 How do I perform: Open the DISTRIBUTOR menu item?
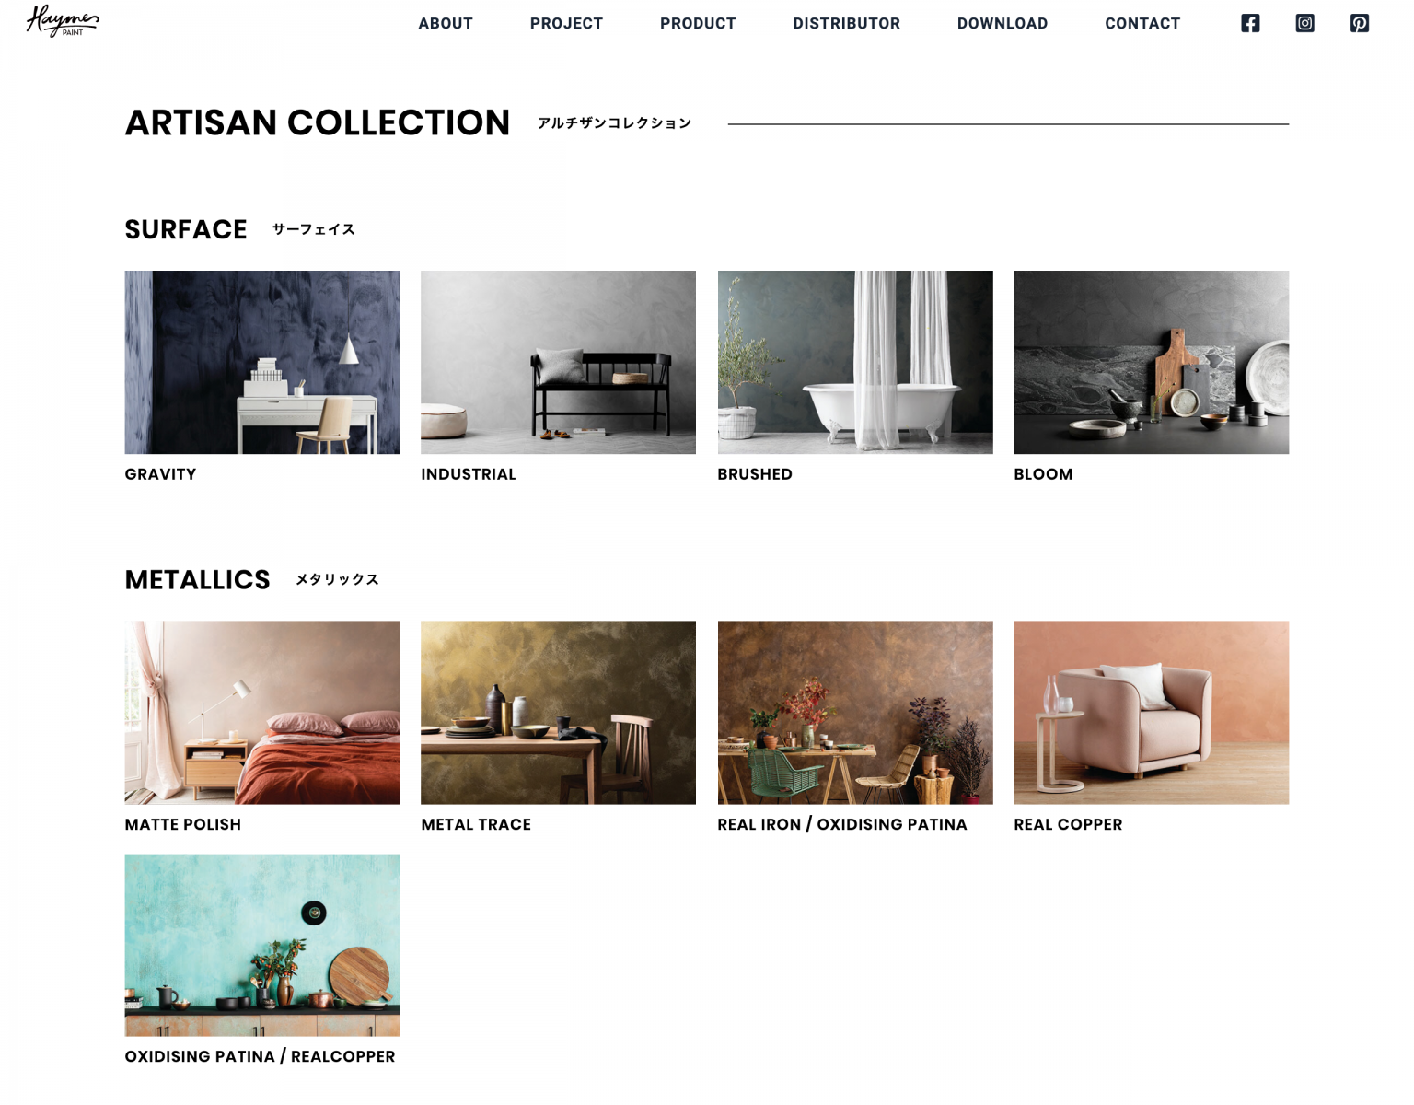pyautogui.click(x=847, y=24)
